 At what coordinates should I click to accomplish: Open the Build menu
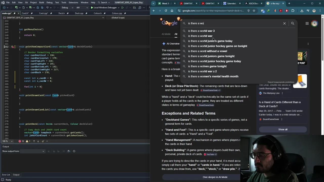(x=42, y=3)
